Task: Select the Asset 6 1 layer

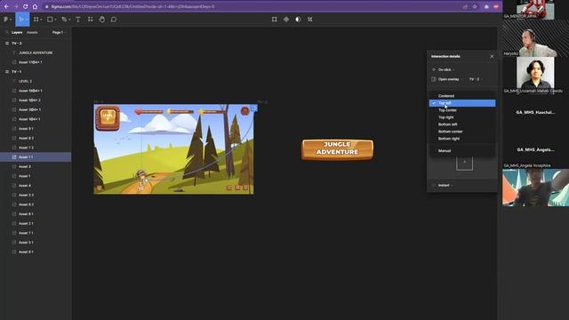Action: pyautogui.click(x=36, y=252)
